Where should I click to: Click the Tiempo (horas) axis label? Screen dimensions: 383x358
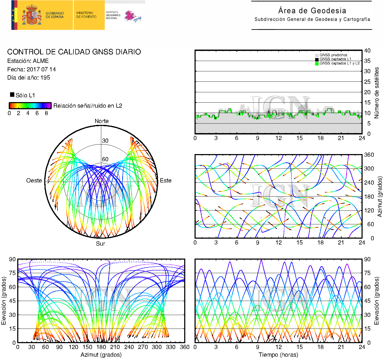click(x=278, y=355)
